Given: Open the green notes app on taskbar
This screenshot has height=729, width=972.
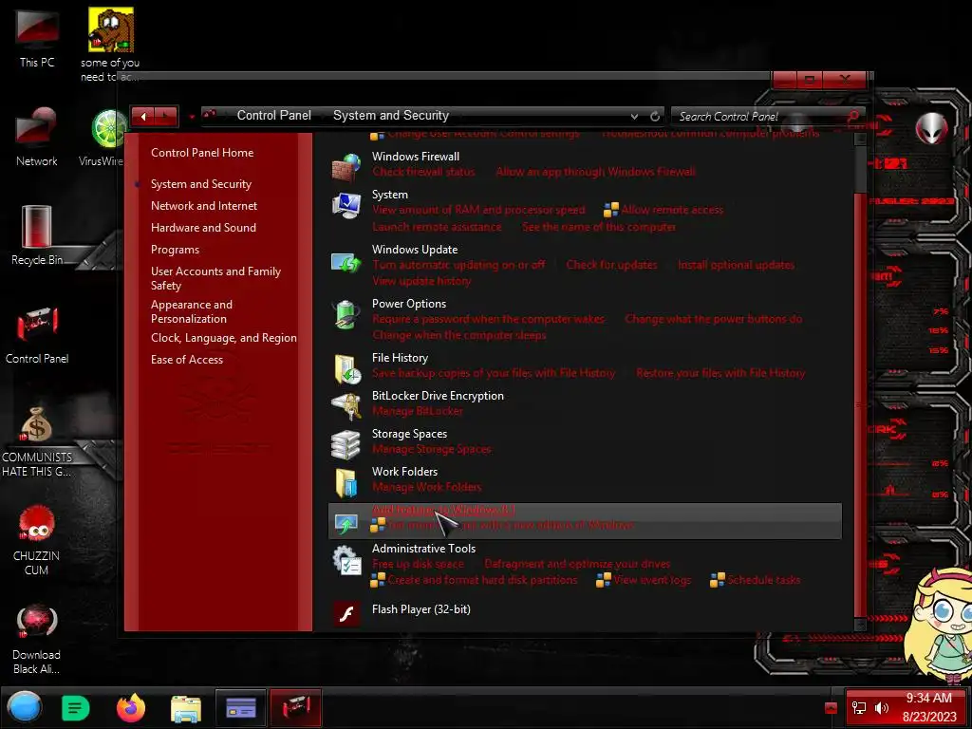Looking at the screenshot, I should point(76,708).
